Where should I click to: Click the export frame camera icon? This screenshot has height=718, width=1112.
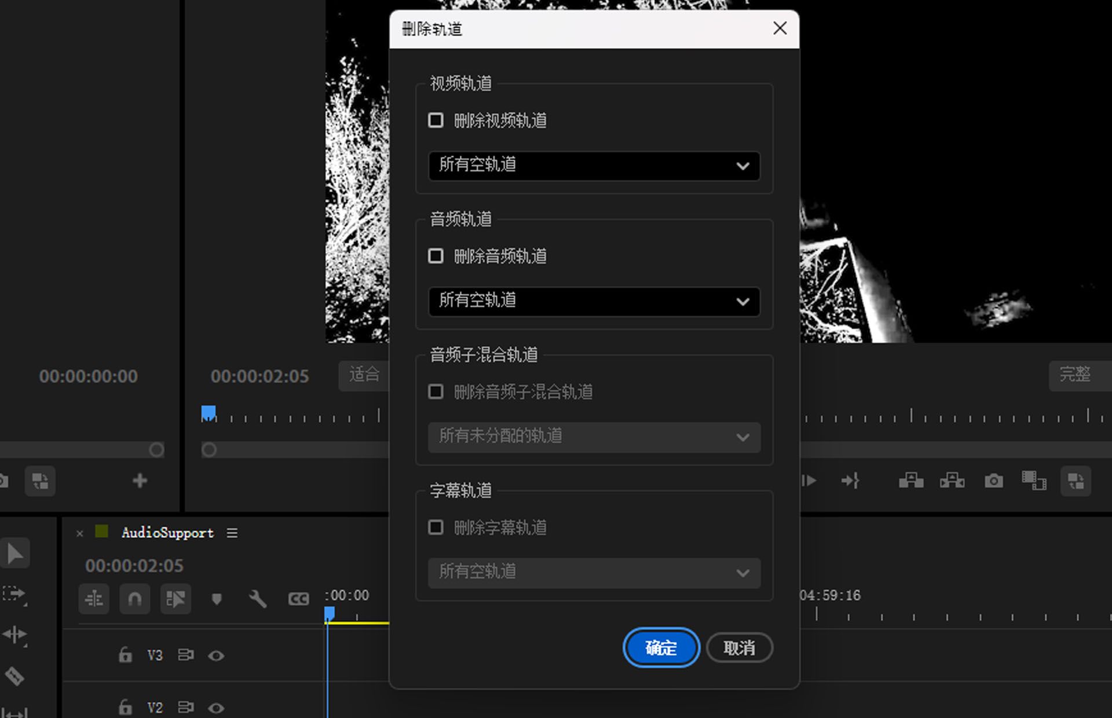point(994,481)
